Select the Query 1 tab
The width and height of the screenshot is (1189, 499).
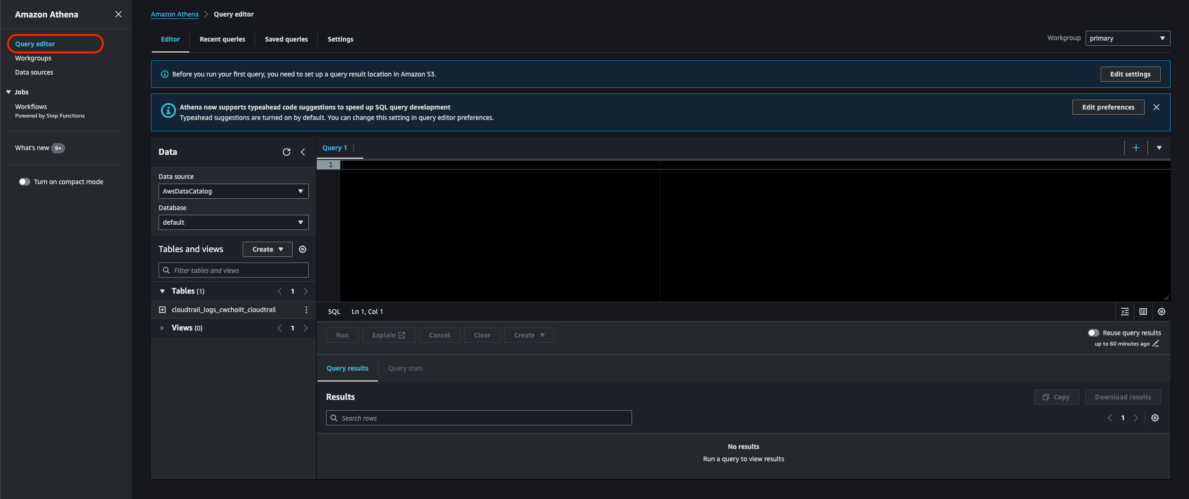point(335,148)
